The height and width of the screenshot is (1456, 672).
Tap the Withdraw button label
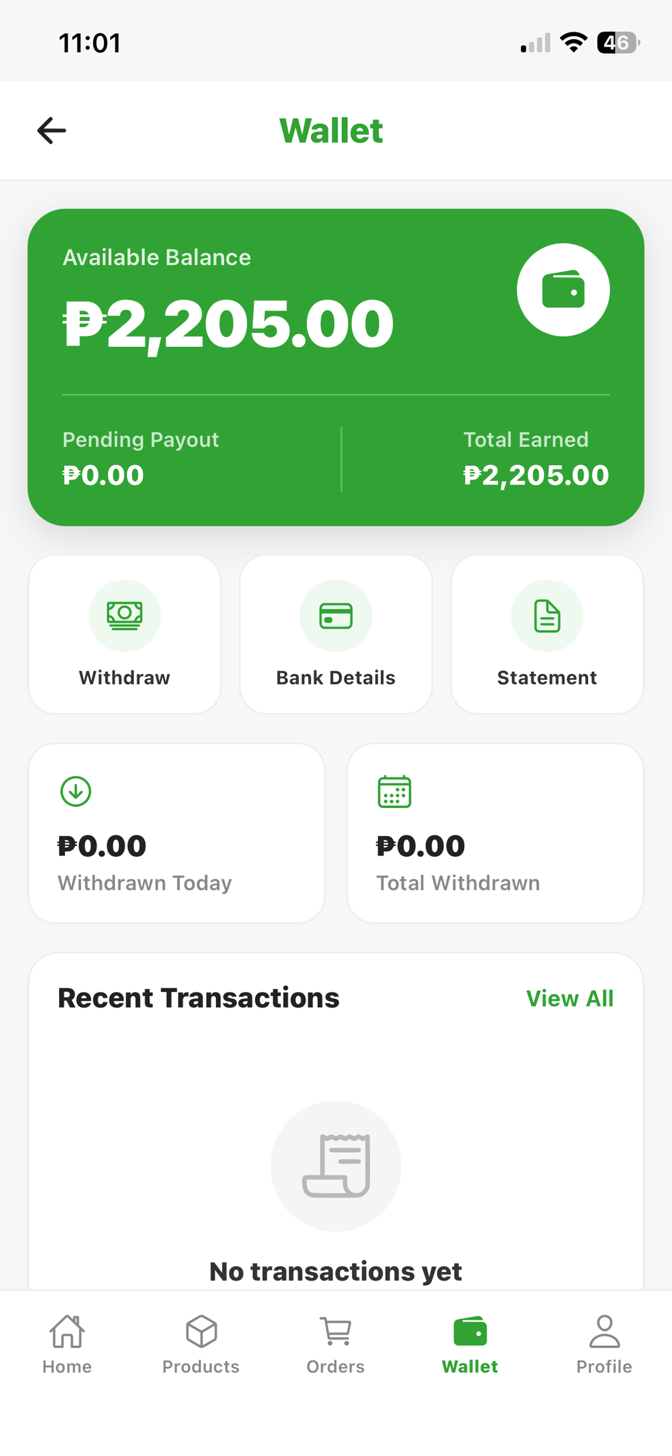[125, 677]
